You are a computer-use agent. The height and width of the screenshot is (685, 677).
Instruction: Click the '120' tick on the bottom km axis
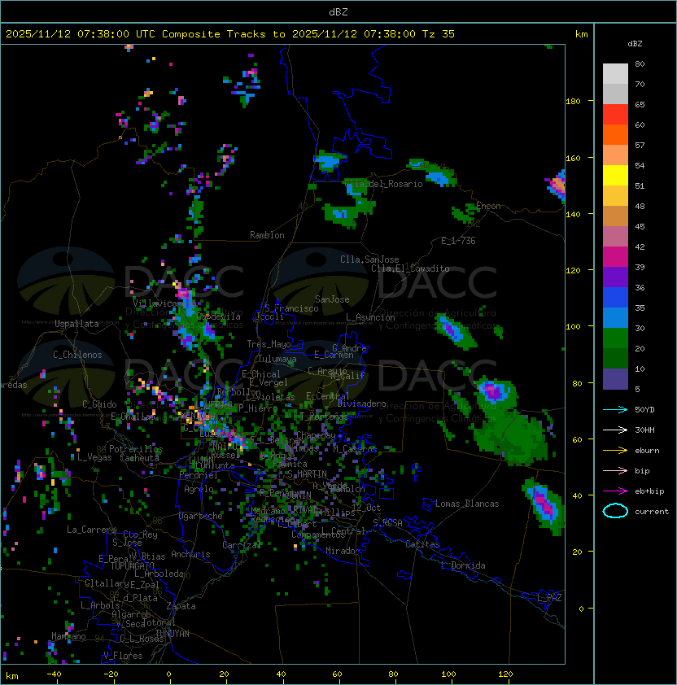point(505,674)
